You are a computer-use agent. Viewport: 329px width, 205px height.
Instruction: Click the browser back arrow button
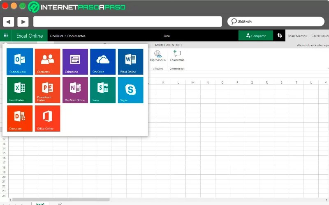[x=8, y=22]
